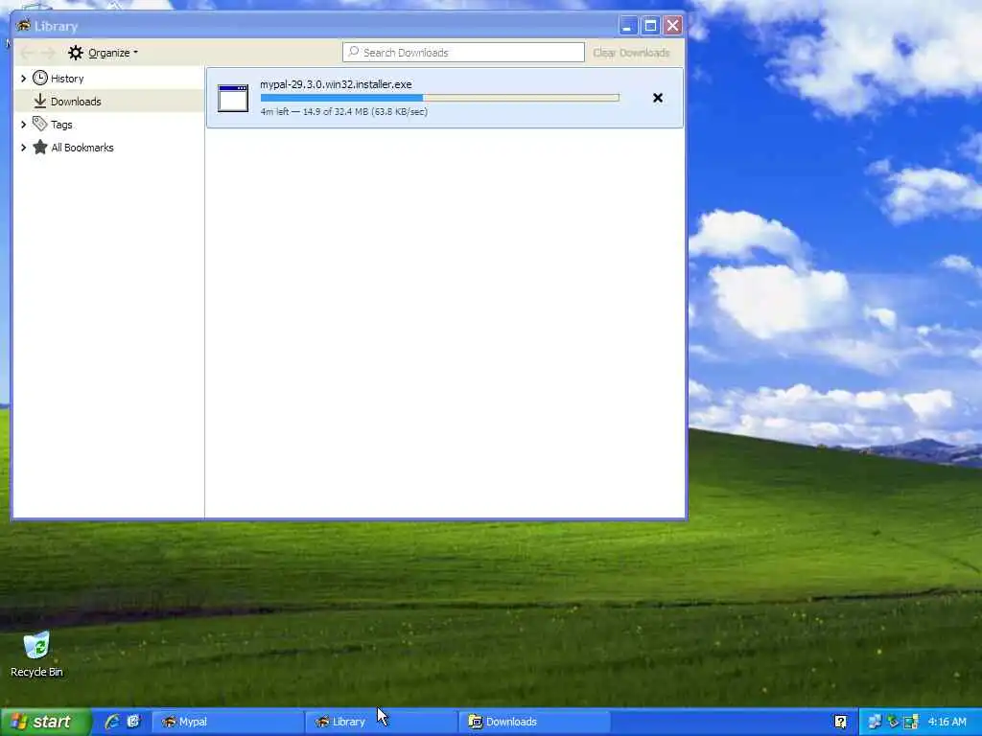The height and width of the screenshot is (736, 982).
Task: Switch to Downloads taskbar button
Action: pyautogui.click(x=535, y=722)
